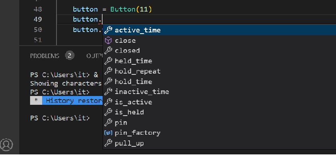Select the active_time autocomplete suggestion
This screenshot has height=160, width=336.
pyautogui.click(x=219, y=30)
